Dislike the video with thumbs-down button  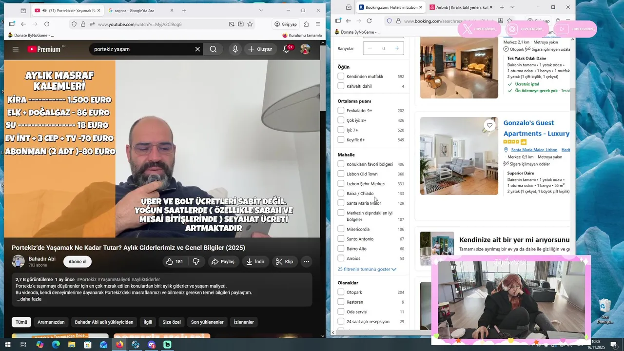[196, 262]
